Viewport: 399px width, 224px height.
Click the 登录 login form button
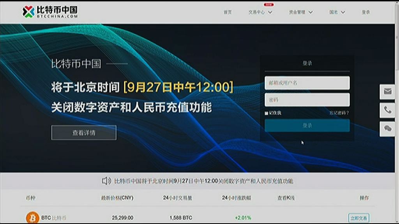click(307, 126)
